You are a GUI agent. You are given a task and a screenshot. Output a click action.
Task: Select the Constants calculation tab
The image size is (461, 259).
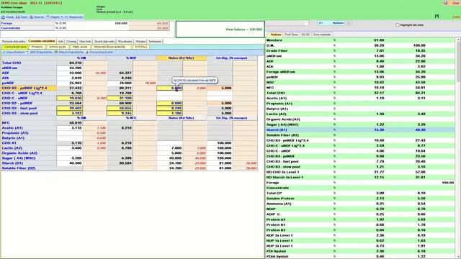pyautogui.click(x=42, y=41)
